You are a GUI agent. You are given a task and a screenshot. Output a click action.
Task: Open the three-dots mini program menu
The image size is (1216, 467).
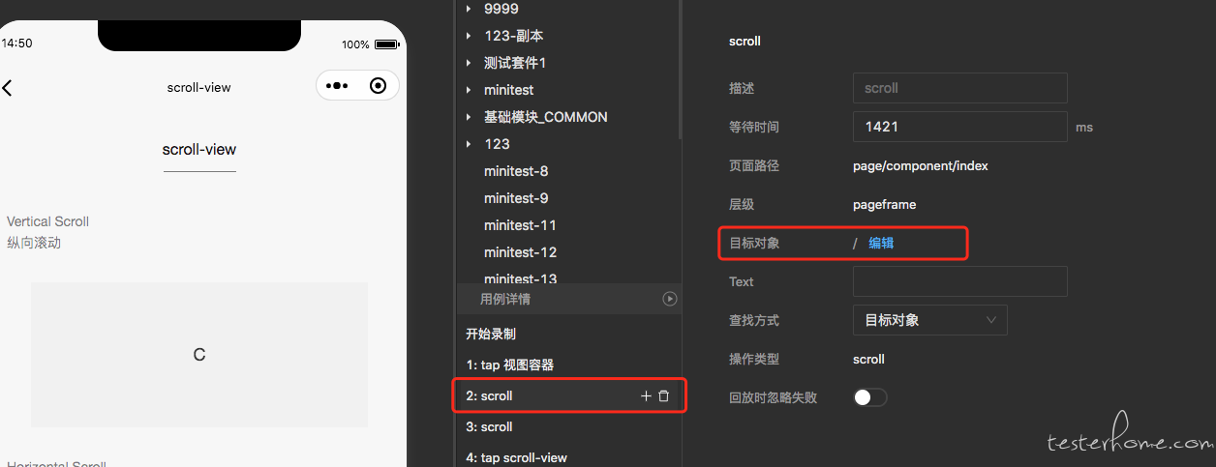pos(336,86)
